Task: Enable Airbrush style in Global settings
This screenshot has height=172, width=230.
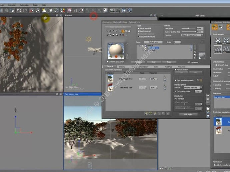Action: coord(216,65)
